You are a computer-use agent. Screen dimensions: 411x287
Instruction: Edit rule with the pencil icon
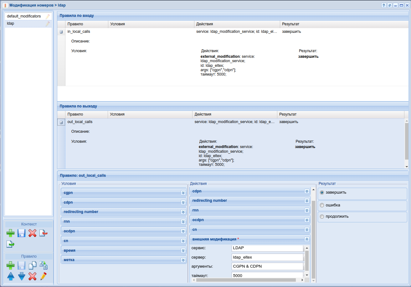point(44,276)
